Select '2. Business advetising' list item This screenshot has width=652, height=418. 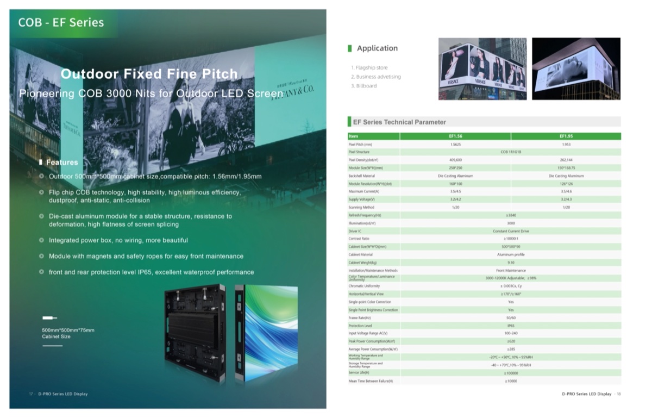click(376, 77)
